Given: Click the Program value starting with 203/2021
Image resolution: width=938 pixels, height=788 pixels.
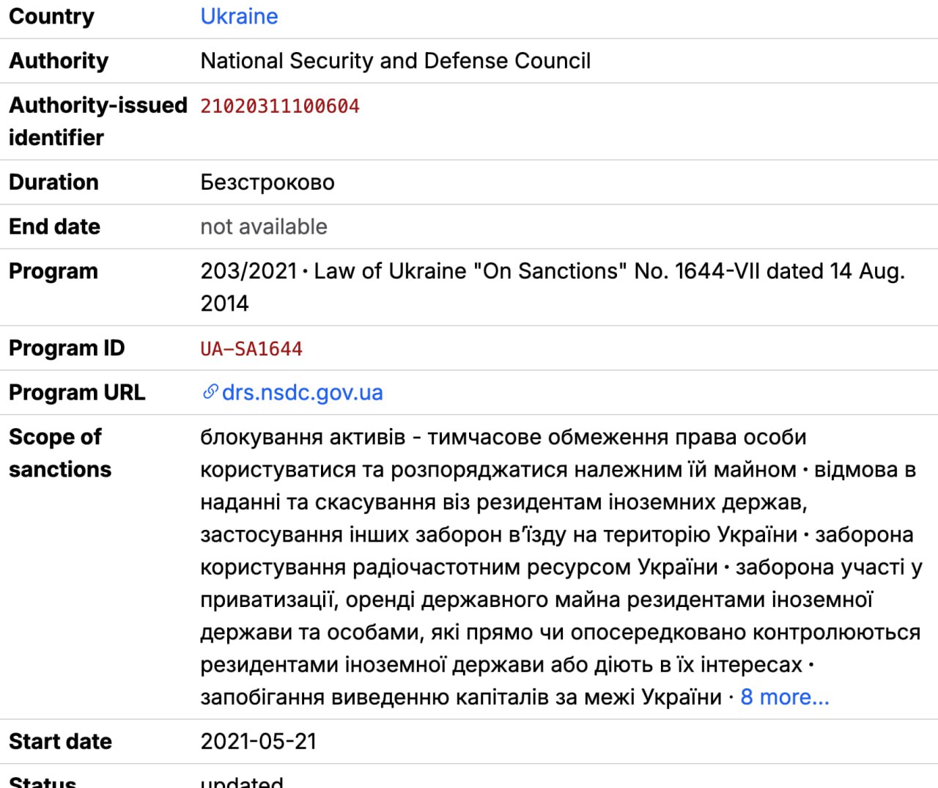Looking at the screenshot, I should point(553,287).
